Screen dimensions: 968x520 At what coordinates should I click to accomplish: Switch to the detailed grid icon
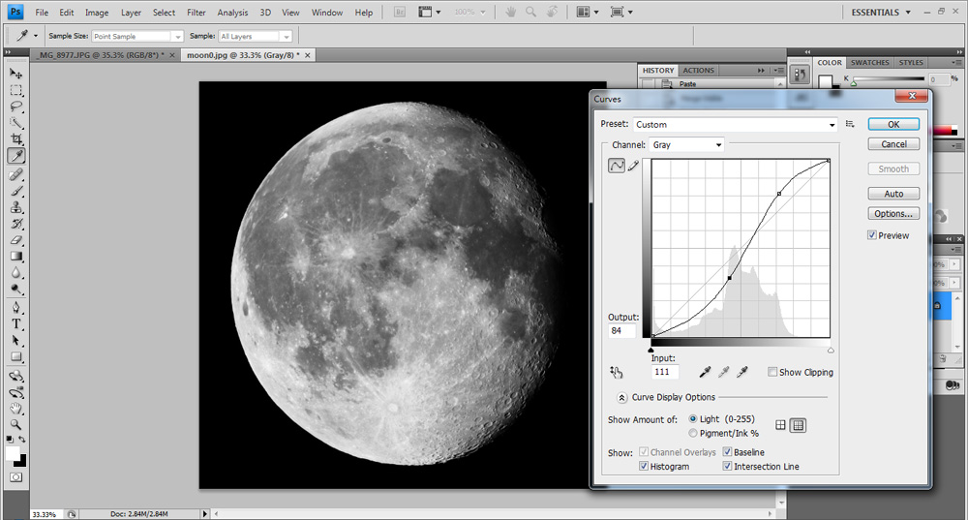pos(799,425)
